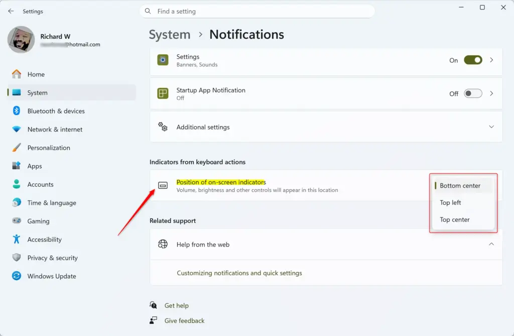Click the Network wifi icon
This screenshot has height=336, width=514.
pyautogui.click(x=17, y=129)
